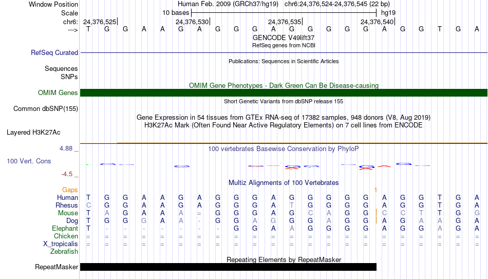Click the hg19 label beside the scale bar
The height and width of the screenshot is (279, 488).
(x=388, y=13)
